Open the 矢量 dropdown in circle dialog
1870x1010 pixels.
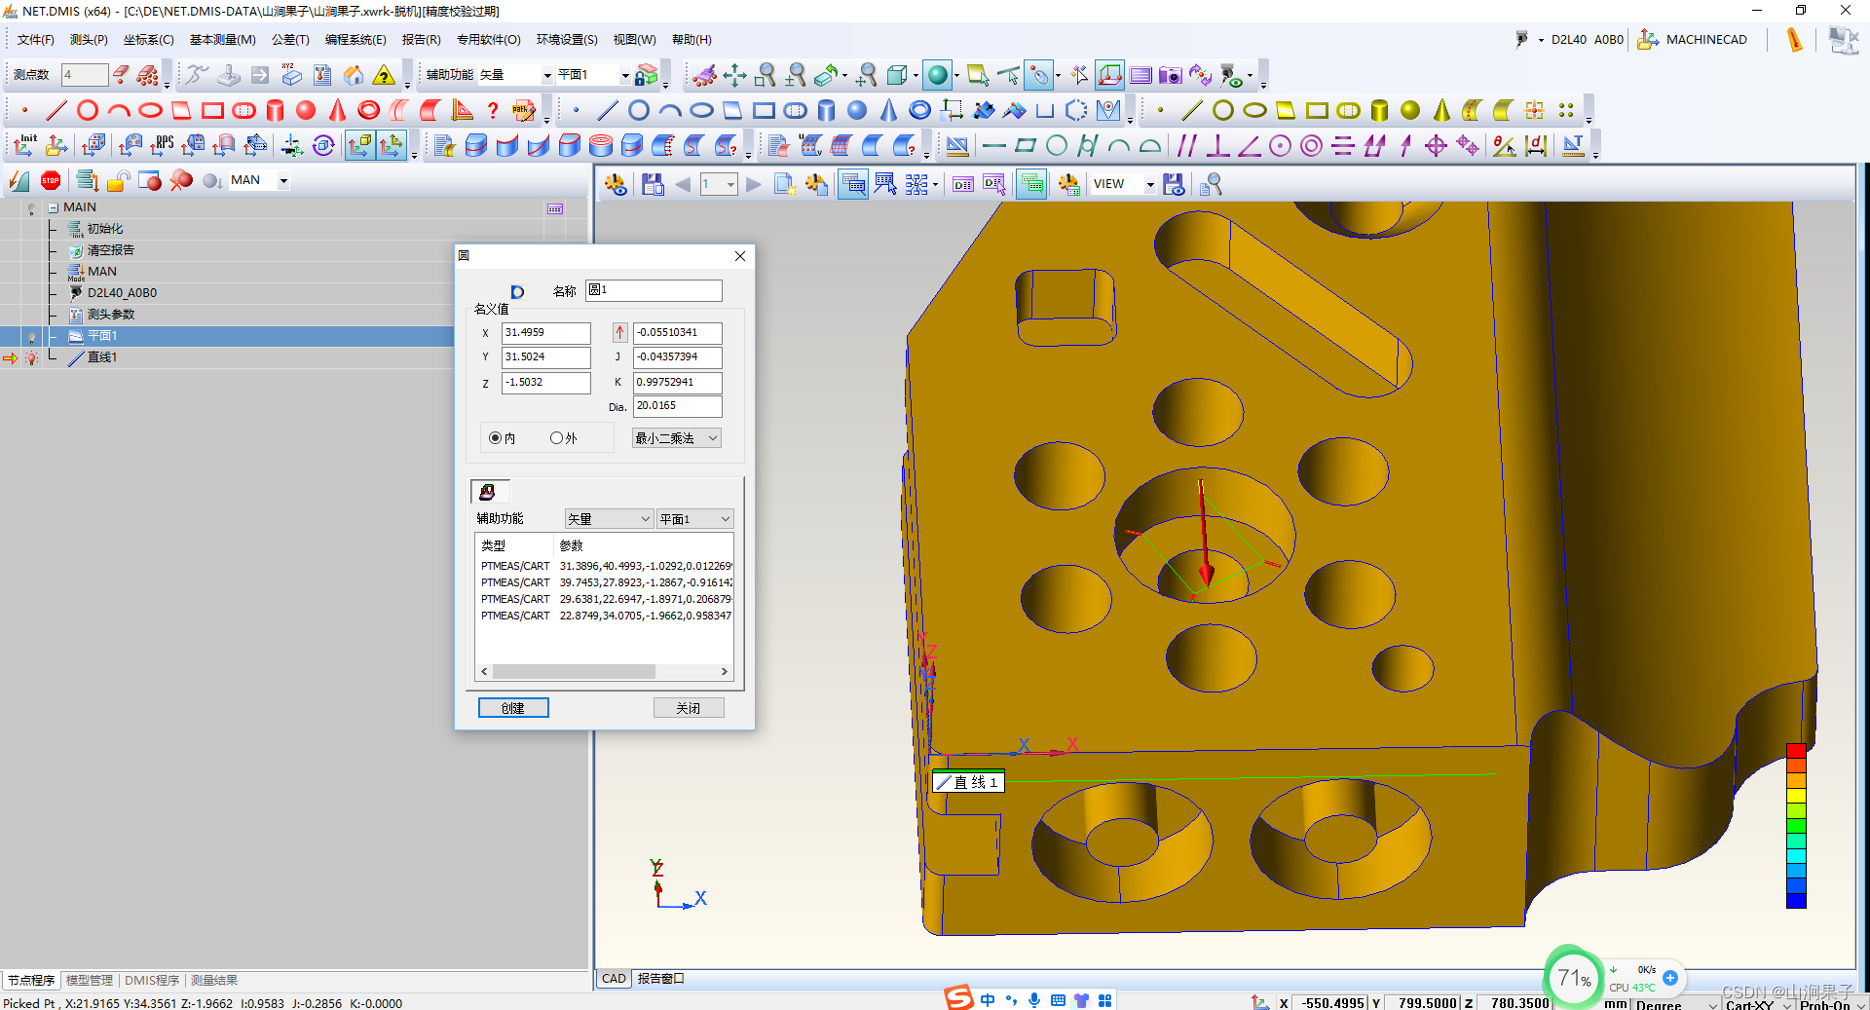pyautogui.click(x=609, y=519)
